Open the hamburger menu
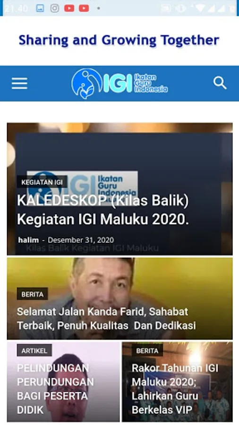The height and width of the screenshot is (425, 239). coord(19,83)
